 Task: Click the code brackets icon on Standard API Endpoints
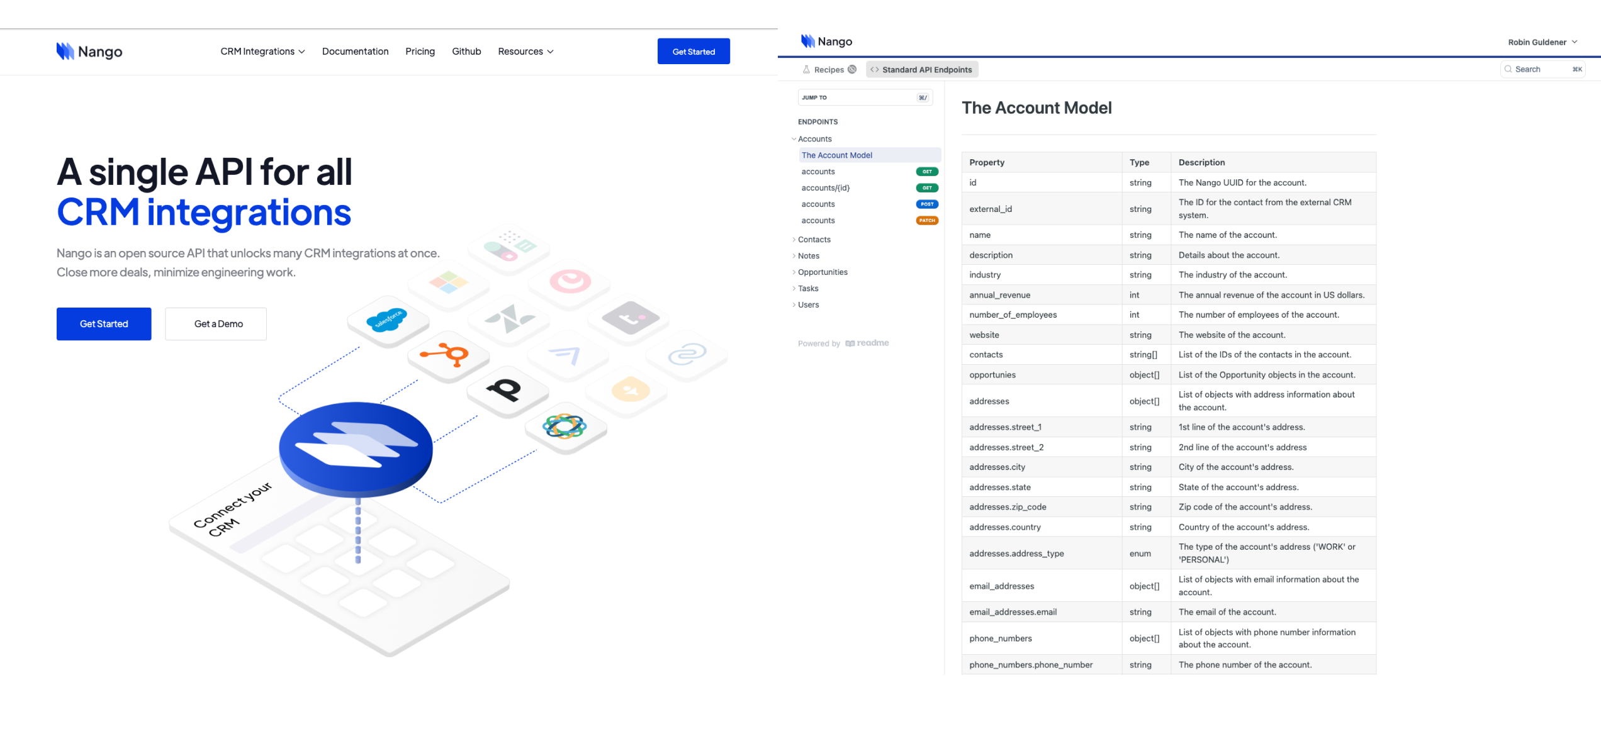click(875, 69)
